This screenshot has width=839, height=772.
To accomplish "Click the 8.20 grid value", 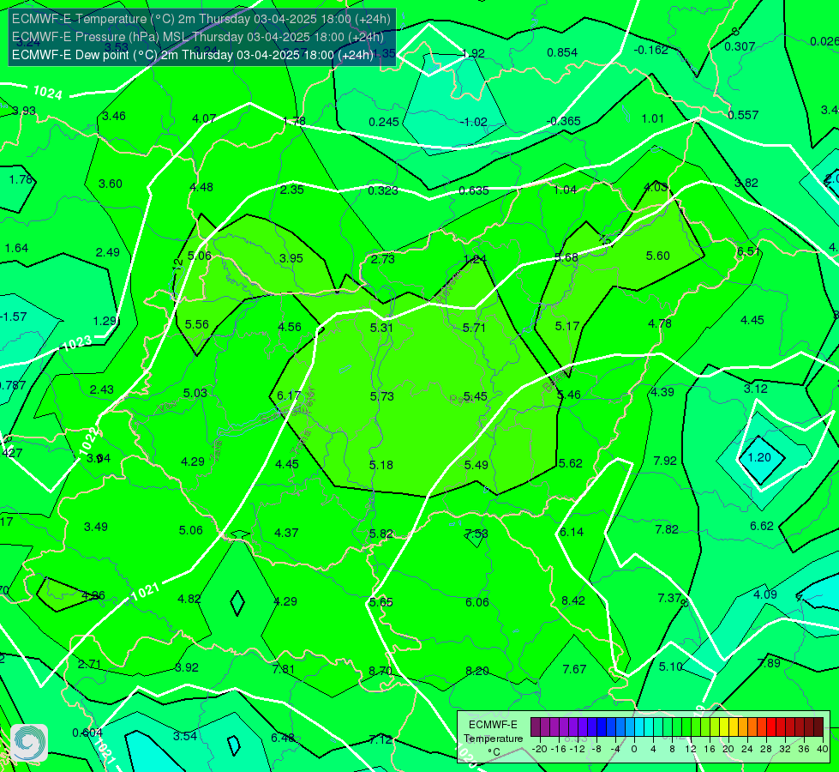I will 476,672.
